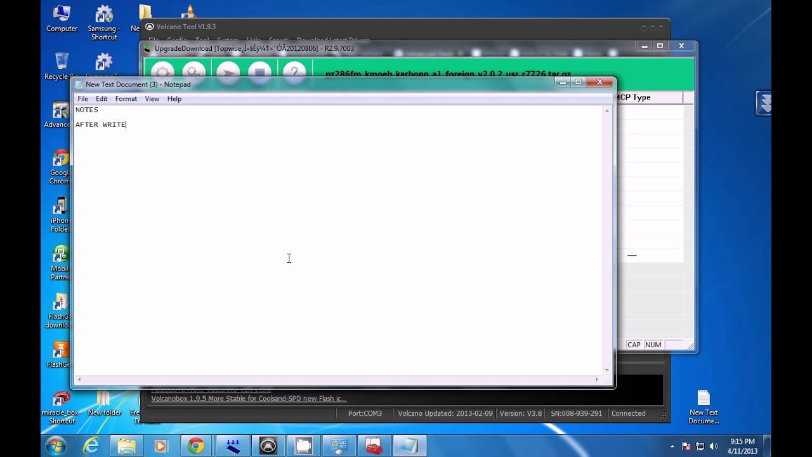Click the CAP indicator in UpgradeDownload status bar

point(634,345)
